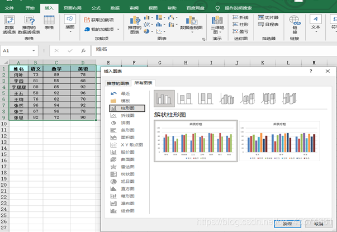Choose X Y Scatter (散点图) in list
Image resolution: width=337 pixels, height=232 pixels.
click(127, 145)
